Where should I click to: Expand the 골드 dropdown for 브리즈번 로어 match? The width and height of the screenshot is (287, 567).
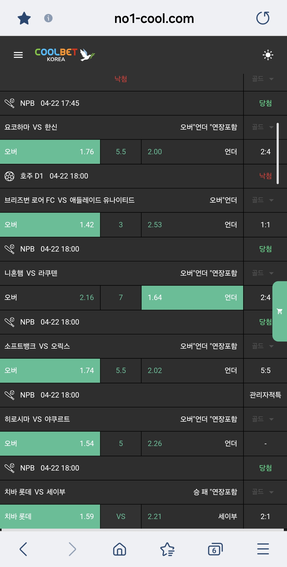tap(263, 200)
